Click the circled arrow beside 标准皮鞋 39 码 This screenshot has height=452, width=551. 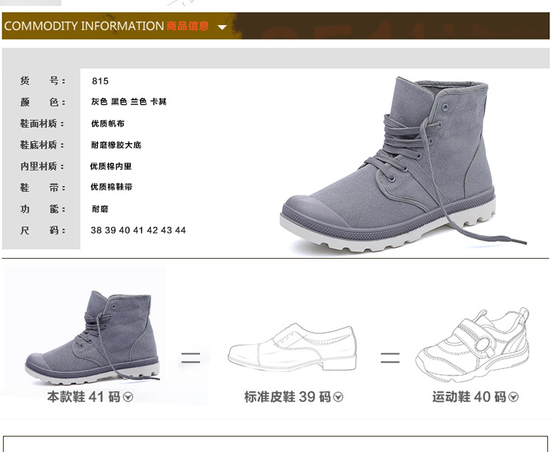tap(338, 397)
